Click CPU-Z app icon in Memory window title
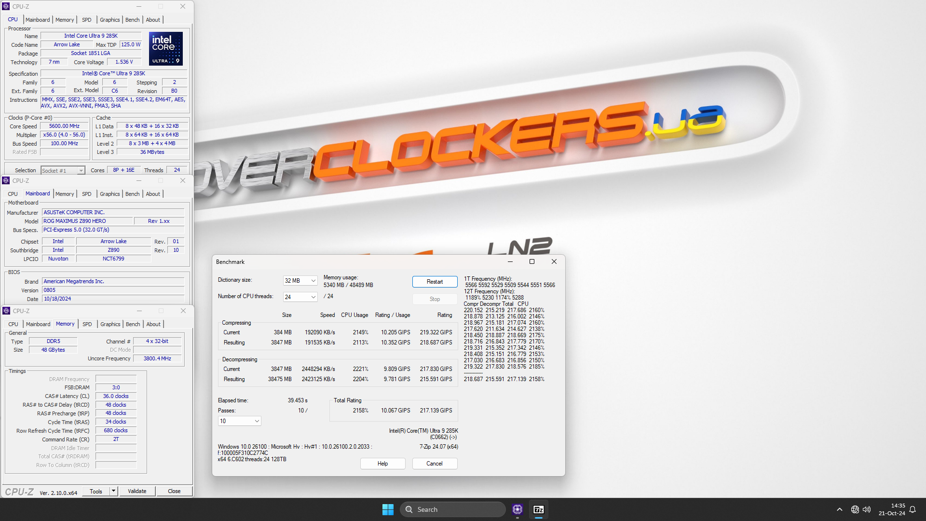 click(x=6, y=311)
